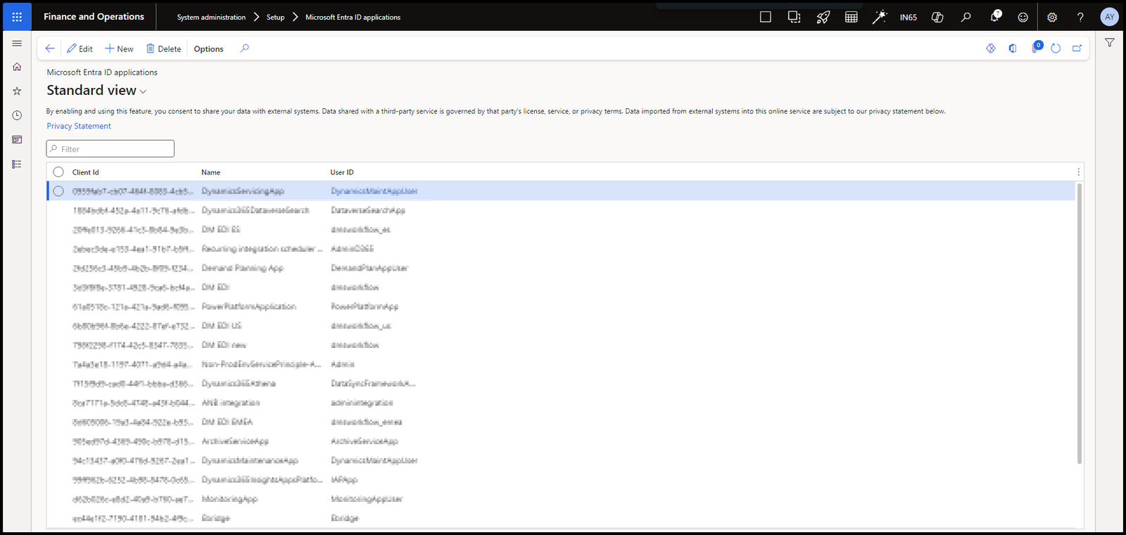Open the Settings gear

[1052, 17]
